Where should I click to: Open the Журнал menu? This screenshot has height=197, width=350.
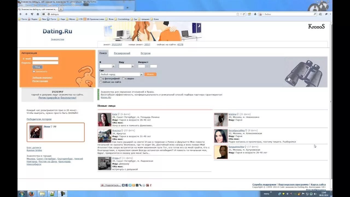coord(43,5)
